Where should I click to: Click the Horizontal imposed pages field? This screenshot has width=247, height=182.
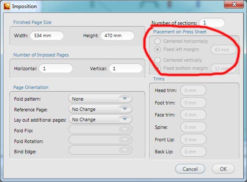[56, 69]
